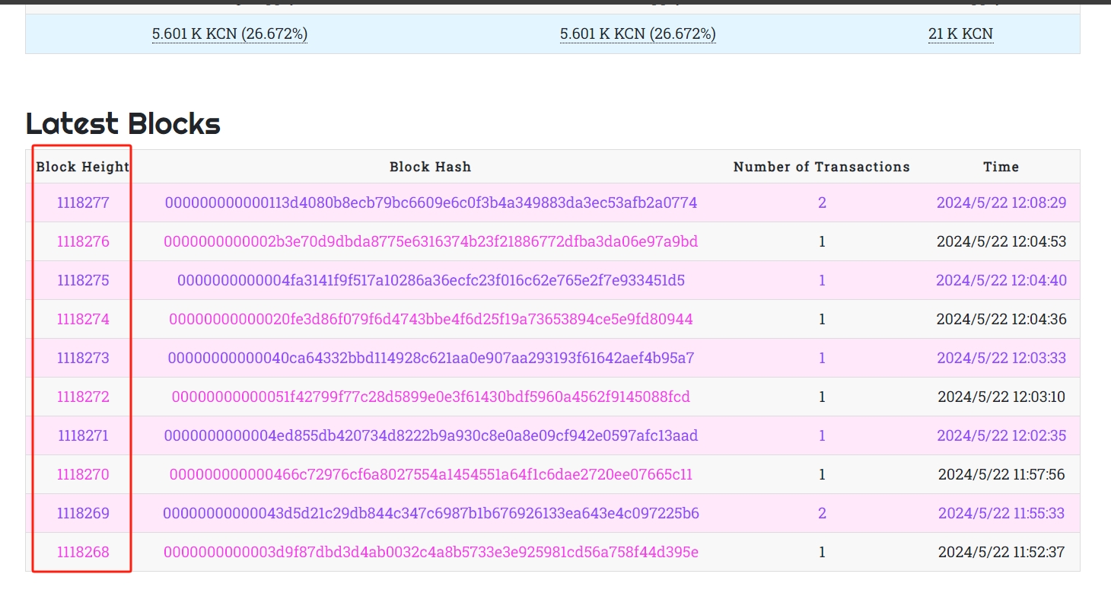
Task: Select the time 2024/5/22 12:03:10
Action: pyautogui.click(x=1001, y=397)
